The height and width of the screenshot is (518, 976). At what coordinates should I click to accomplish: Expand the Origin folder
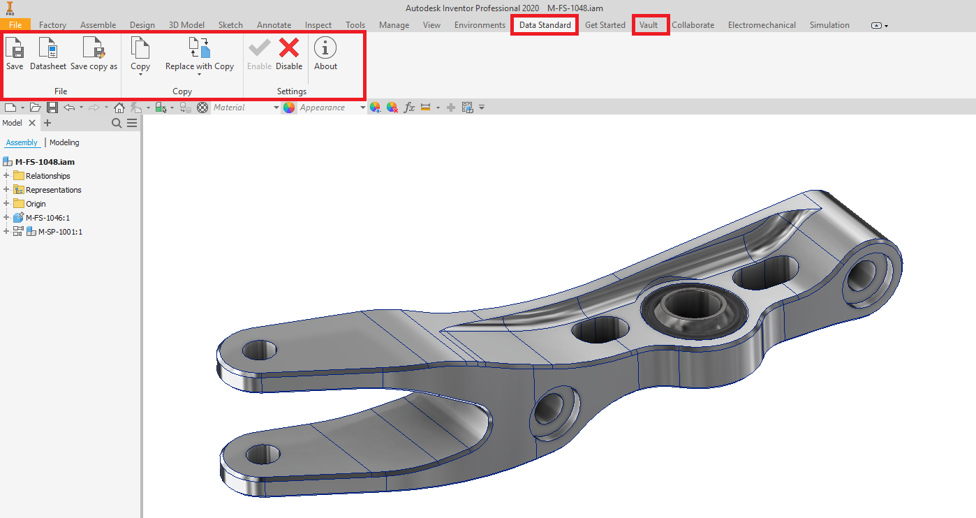point(6,203)
